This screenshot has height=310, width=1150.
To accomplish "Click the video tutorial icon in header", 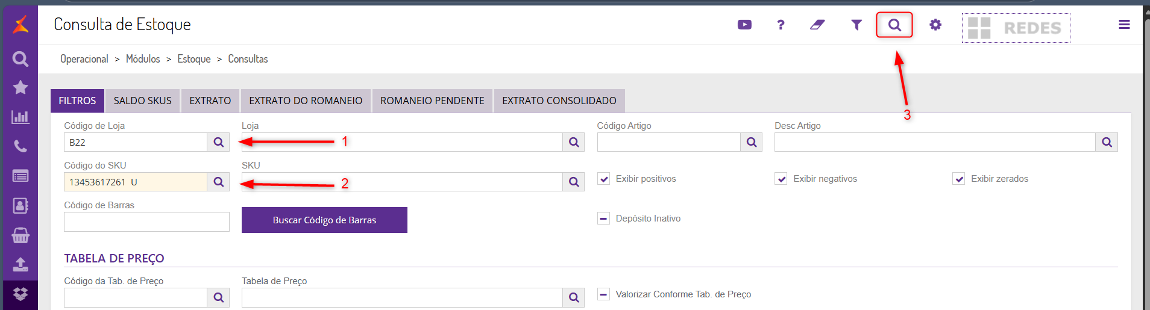I will click(x=744, y=25).
